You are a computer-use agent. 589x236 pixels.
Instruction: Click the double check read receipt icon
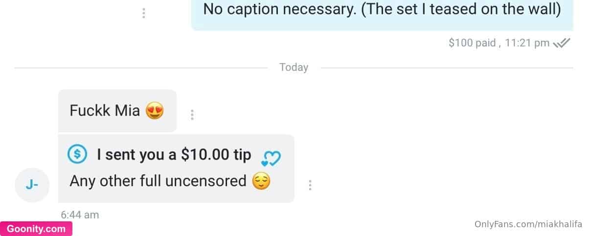(562, 43)
